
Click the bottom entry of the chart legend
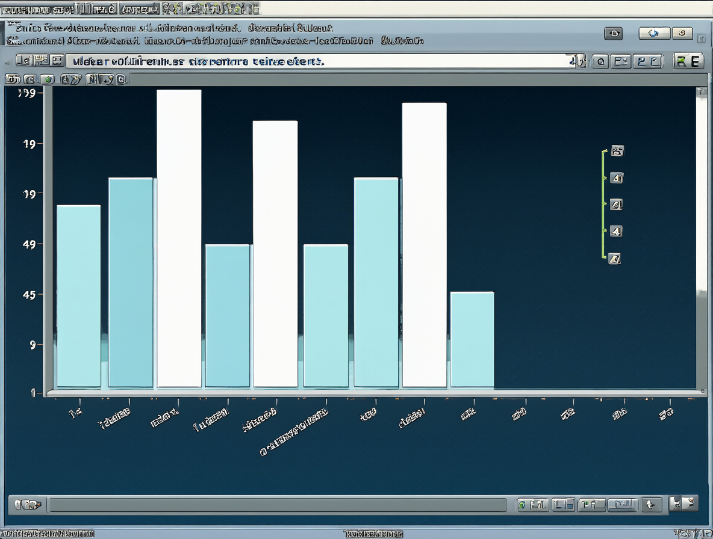[614, 259]
